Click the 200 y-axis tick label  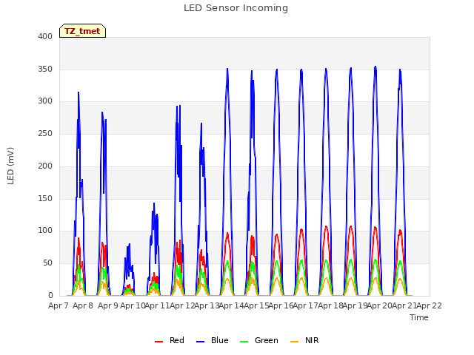click(x=45, y=166)
